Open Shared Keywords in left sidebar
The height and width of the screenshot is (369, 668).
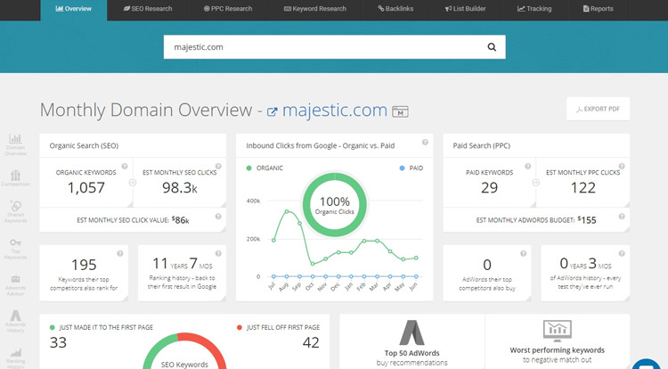tap(15, 212)
